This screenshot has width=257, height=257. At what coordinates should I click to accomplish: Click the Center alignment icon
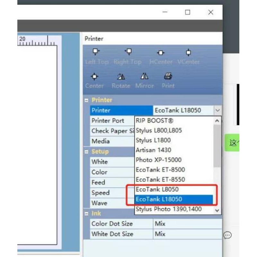tap(94, 76)
